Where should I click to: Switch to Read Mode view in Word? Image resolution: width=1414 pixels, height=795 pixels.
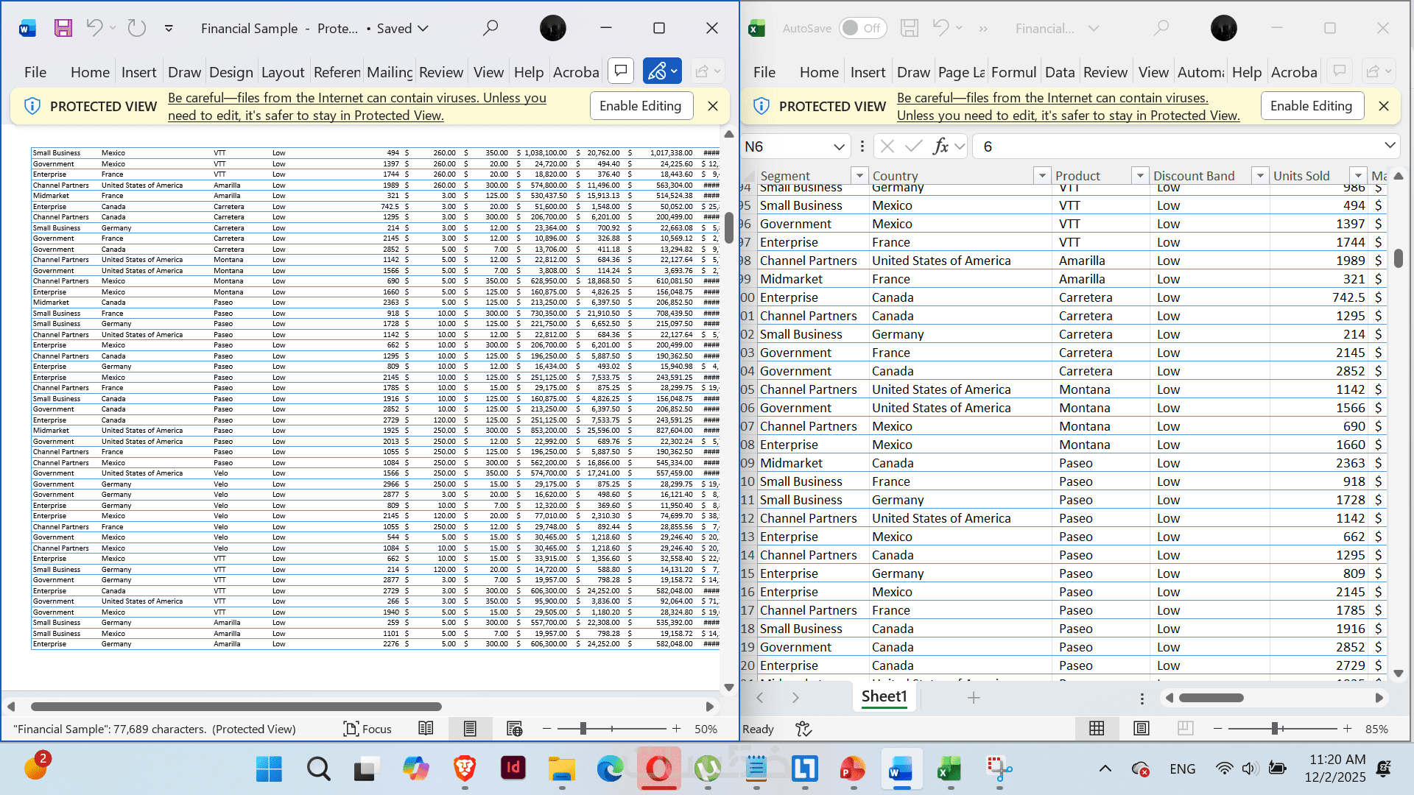pos(426,729)
